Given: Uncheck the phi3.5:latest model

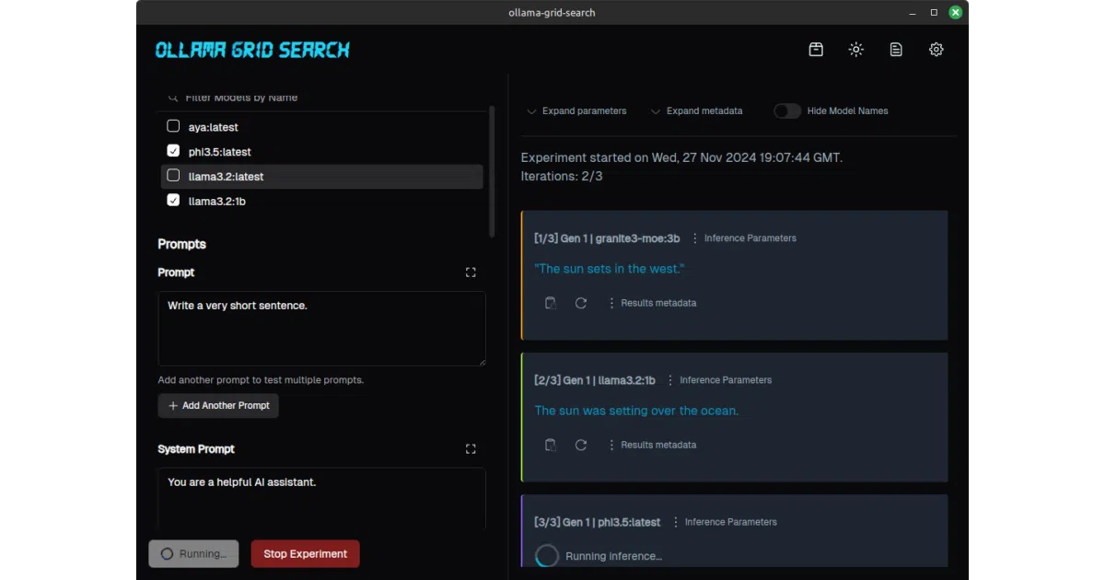Looking at the screenshot, I should (x=173, y=151).
